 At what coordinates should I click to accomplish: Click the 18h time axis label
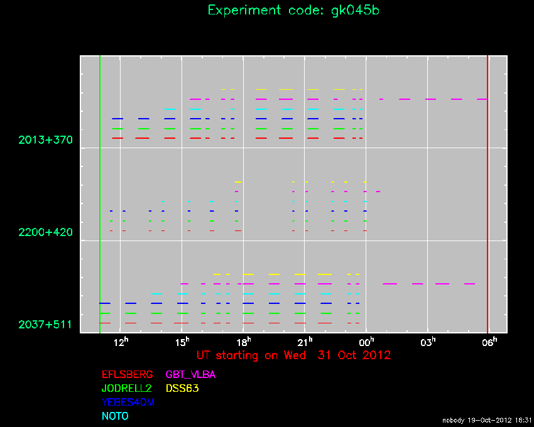244,342
